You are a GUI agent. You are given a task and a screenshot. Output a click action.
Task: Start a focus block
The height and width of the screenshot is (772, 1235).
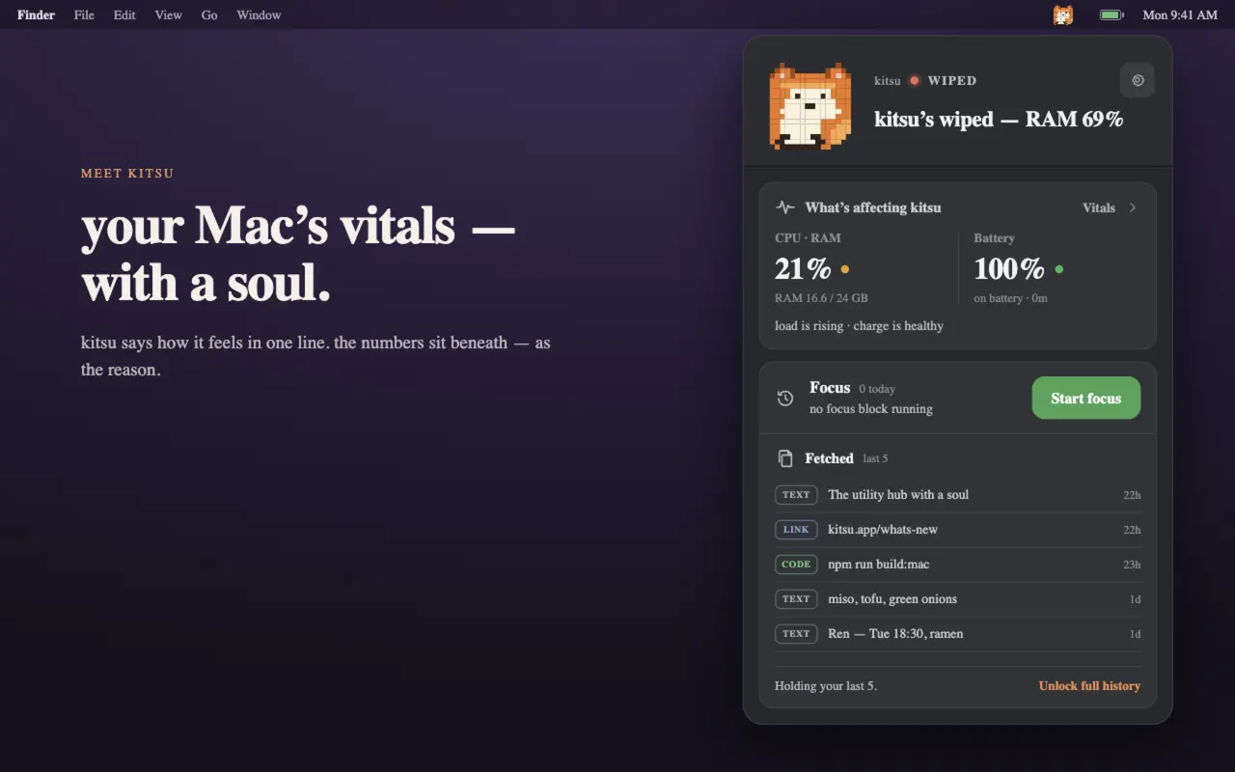click(1086, 398)
